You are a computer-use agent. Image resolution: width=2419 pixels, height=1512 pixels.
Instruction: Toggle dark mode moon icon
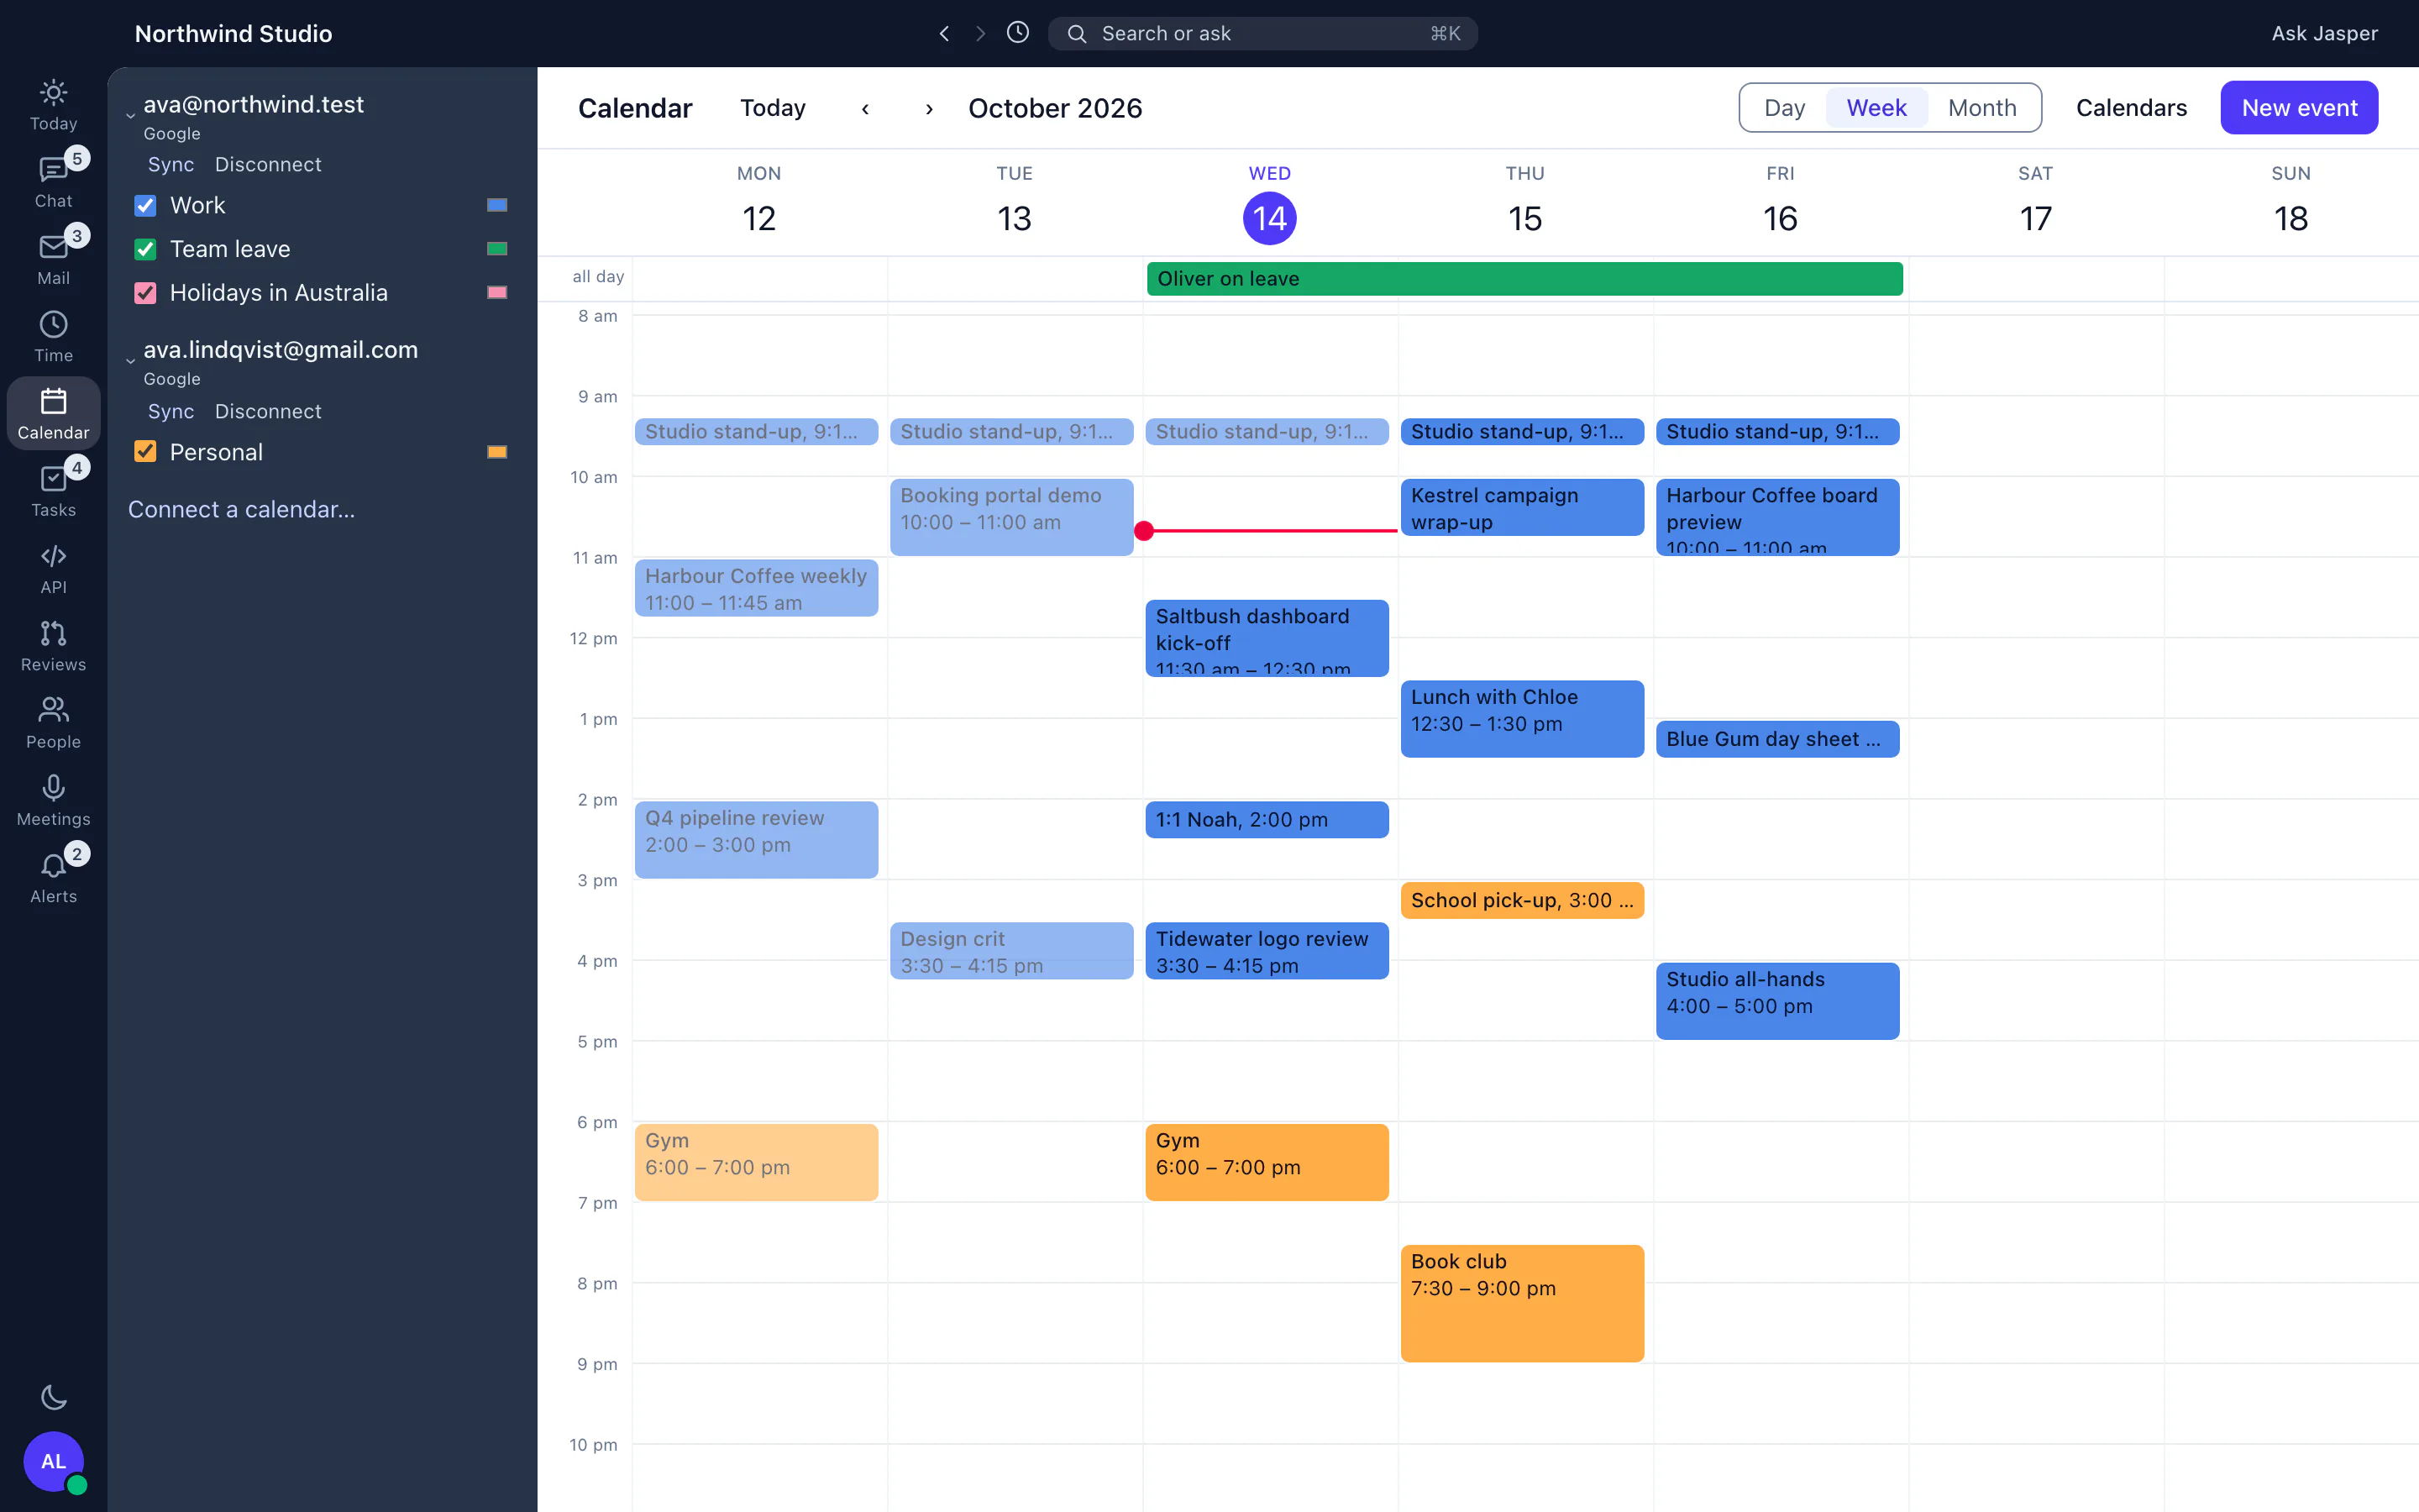coord(53,1397)
